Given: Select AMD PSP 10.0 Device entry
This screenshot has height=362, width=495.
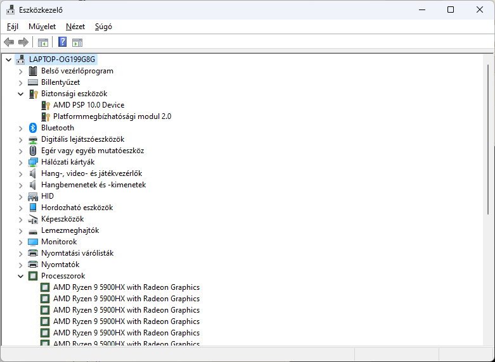Looking at the screenshot, I should [89, 105].
